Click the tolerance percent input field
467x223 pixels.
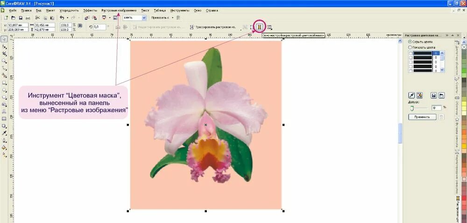[436, 108]
